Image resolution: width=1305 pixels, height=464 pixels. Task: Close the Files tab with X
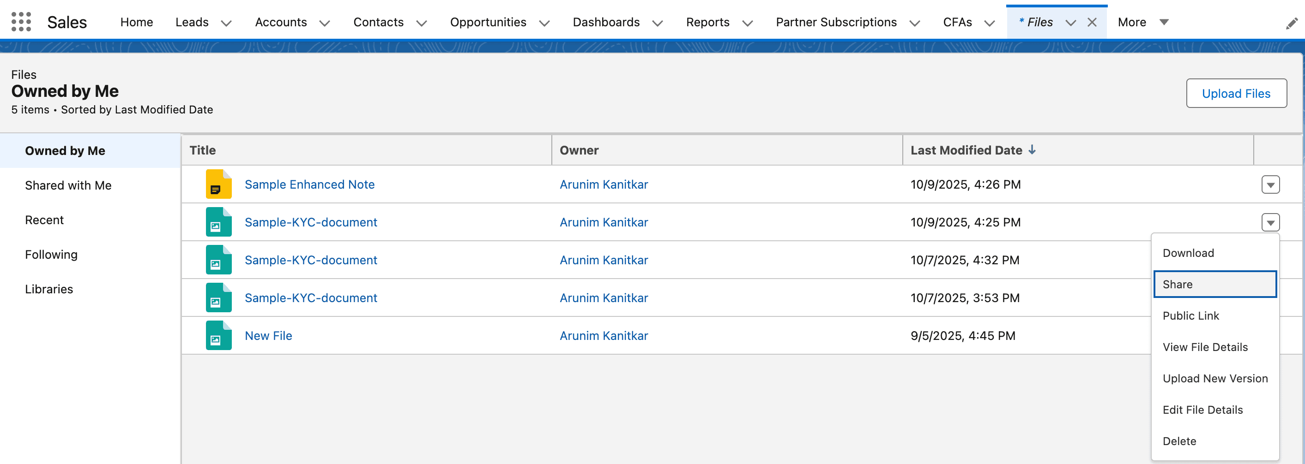point(1092,22)
